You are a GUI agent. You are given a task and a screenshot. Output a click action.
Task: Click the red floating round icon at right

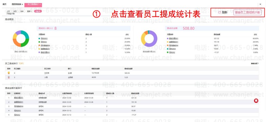click(x=256, y=101)
